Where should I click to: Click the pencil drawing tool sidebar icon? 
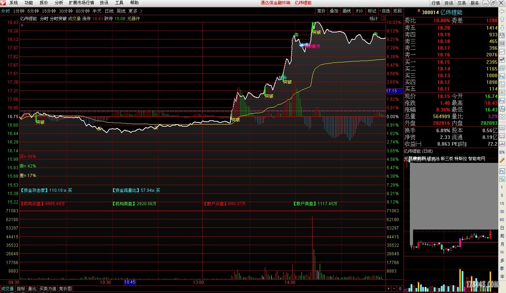[502, 160]
